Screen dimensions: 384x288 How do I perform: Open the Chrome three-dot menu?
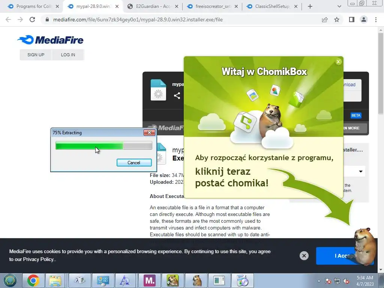point(376,19)
